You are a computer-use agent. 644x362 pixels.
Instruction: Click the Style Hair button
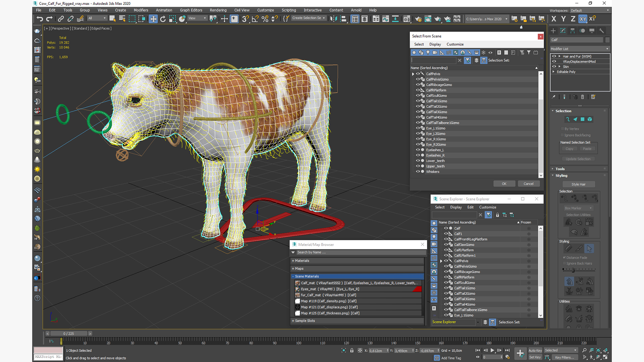[579, 184]
